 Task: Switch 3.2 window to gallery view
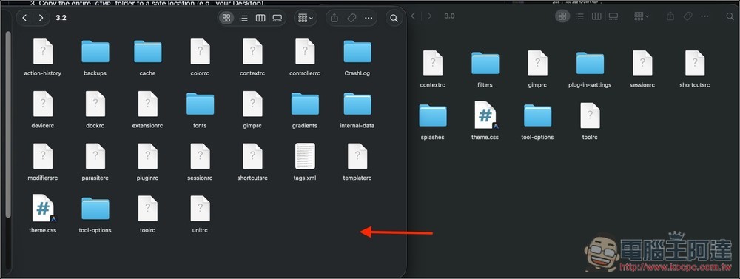tap(277, 18)
